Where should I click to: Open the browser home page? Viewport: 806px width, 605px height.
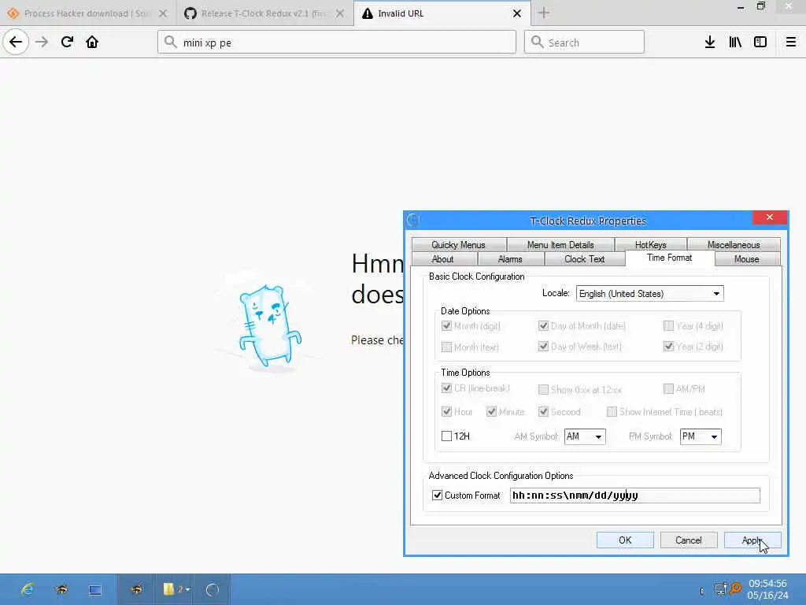[x=92, y=42]
